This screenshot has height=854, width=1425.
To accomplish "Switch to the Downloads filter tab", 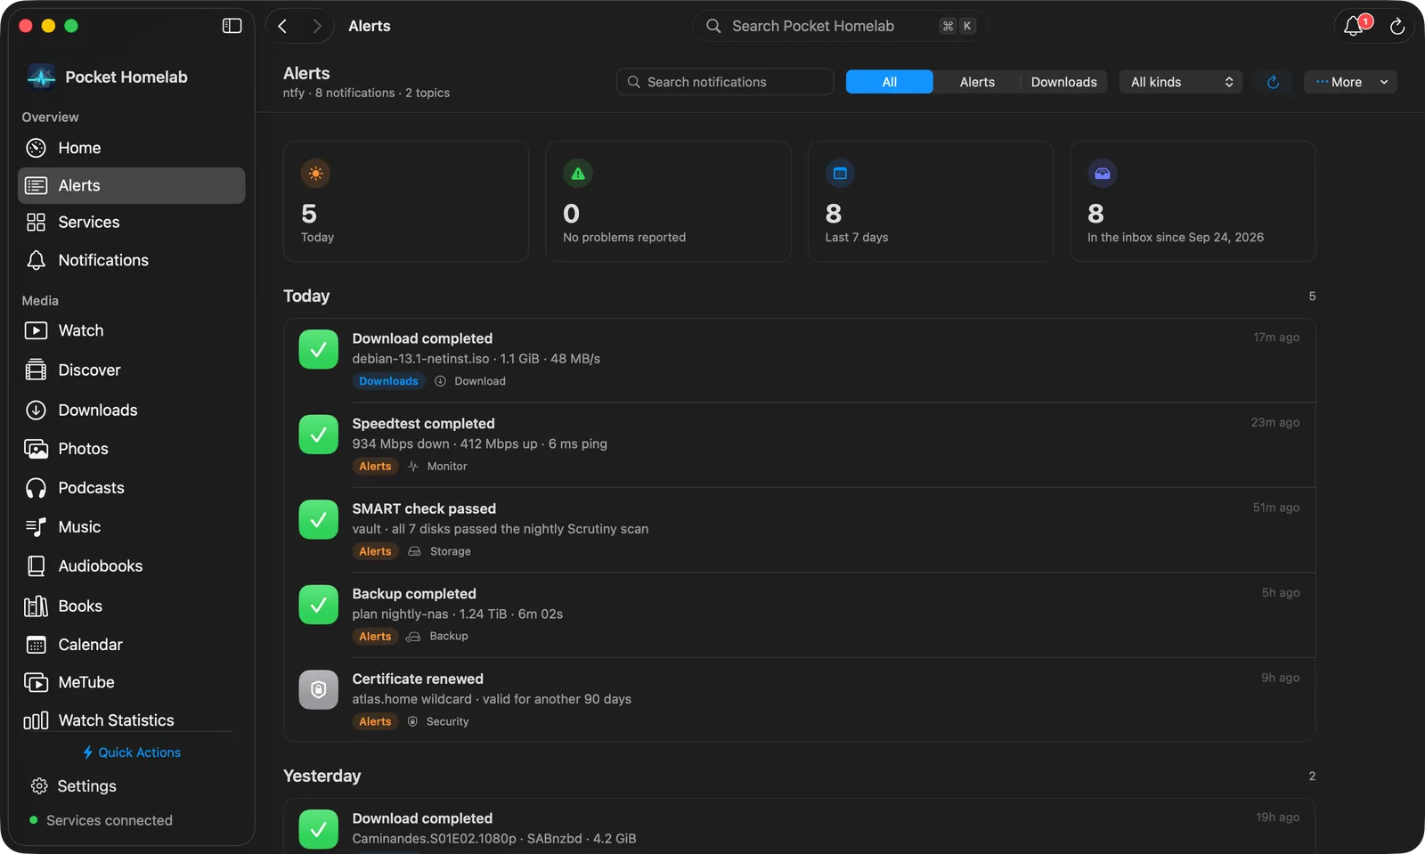I will (1063, 82).
